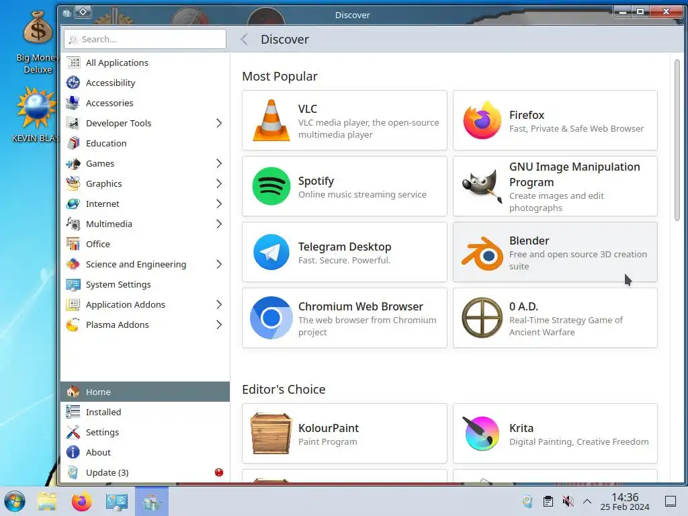Expand the Games category chevron

[x=219, y=163]
